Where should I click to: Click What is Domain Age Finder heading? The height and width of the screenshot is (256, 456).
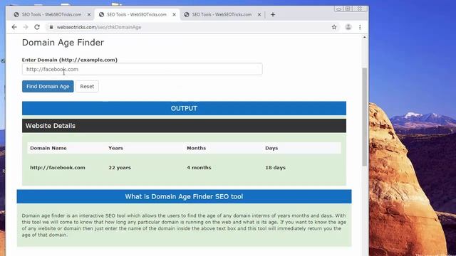pos(184,196)
